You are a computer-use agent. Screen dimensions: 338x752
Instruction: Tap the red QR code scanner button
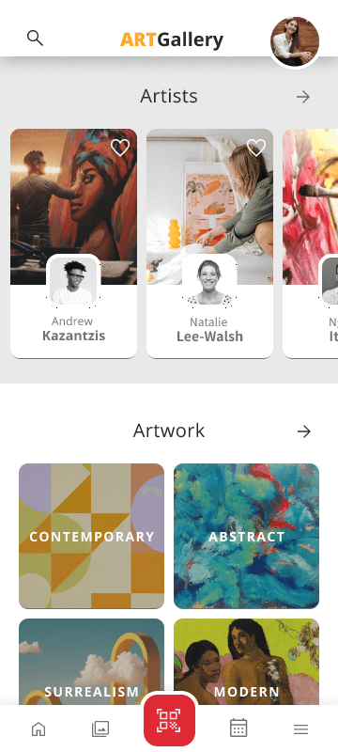coord(170,720)
